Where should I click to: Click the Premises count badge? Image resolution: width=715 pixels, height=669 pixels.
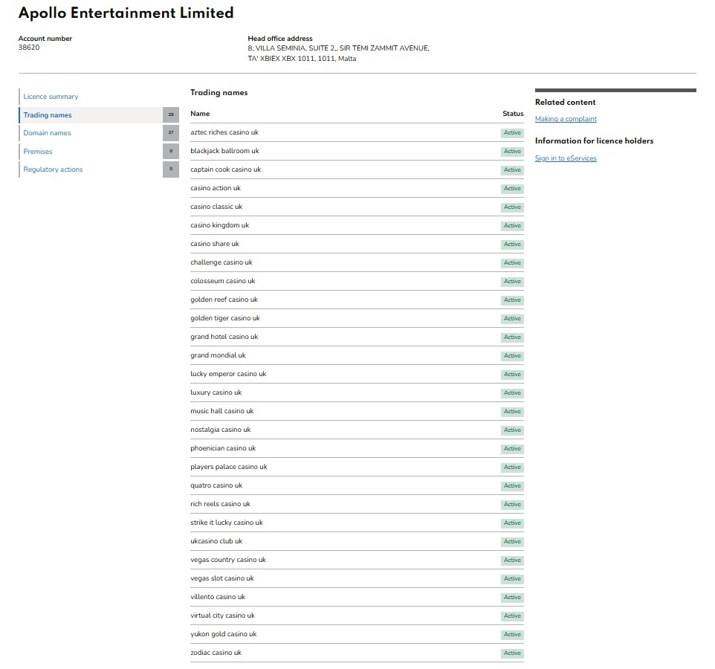click(170, 151)
